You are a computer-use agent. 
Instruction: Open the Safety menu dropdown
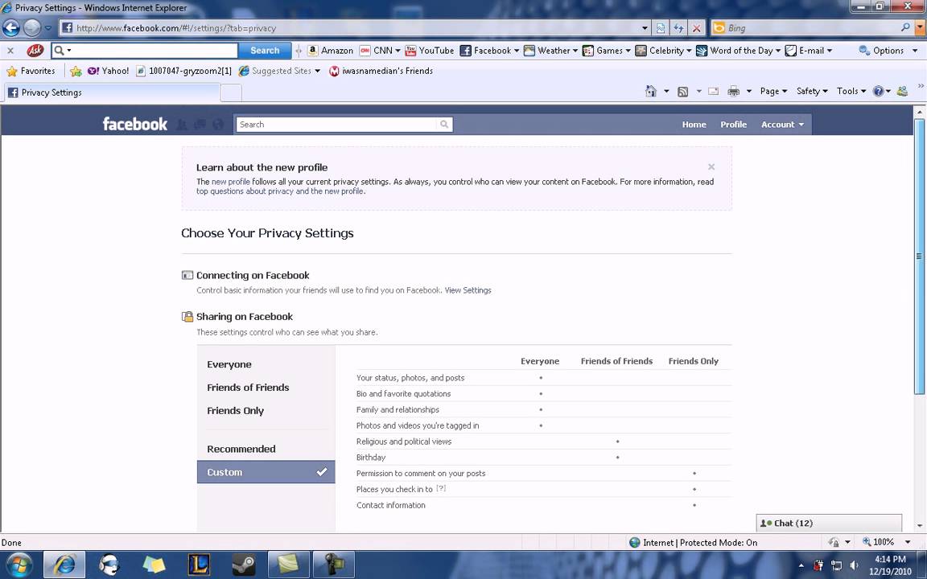point(812,91)
